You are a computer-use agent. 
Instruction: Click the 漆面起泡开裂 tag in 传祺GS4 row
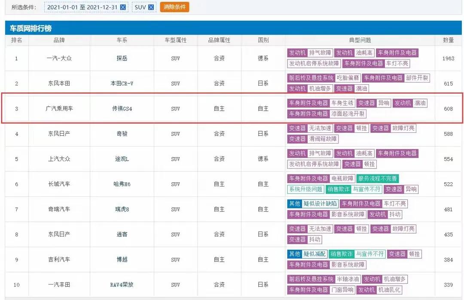tap(348, 114)
